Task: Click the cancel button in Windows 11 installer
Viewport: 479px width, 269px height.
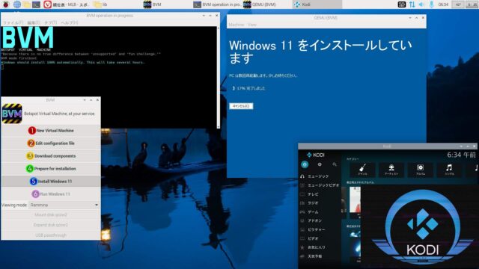Action: (241, 106)
